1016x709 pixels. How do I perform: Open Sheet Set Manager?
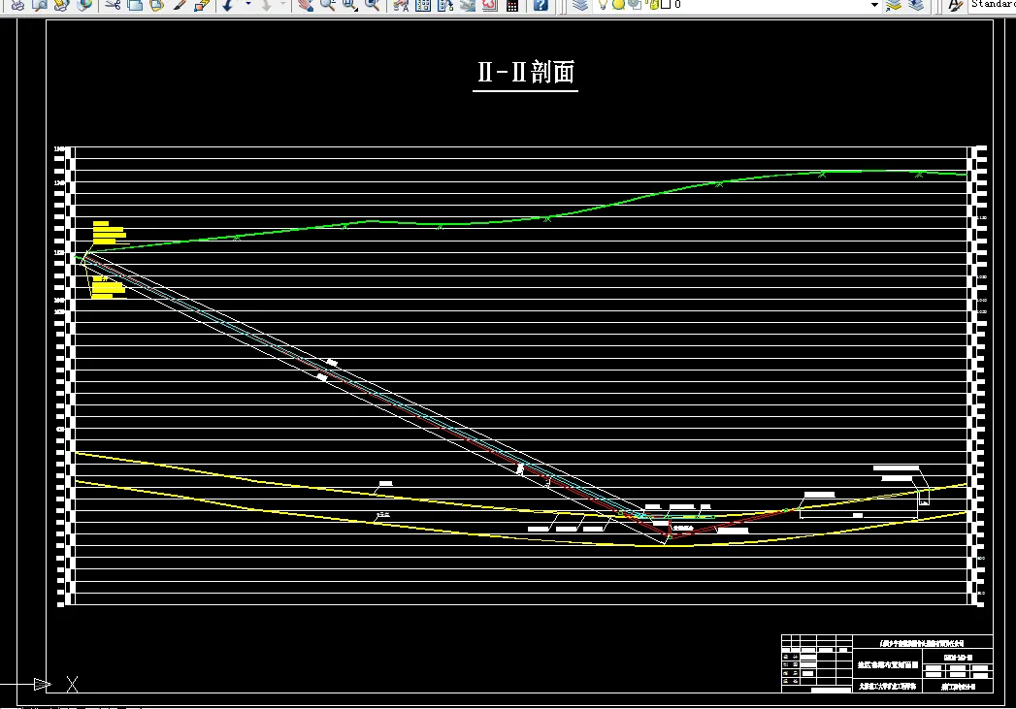467,5
